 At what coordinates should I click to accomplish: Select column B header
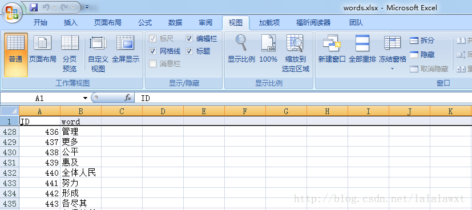(80, 111)
